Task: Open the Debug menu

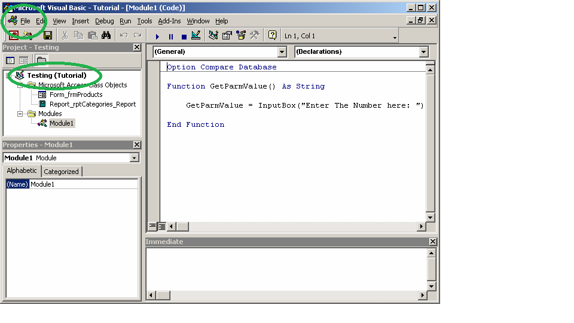Action: pyautogui.click(x=104, y=21)
